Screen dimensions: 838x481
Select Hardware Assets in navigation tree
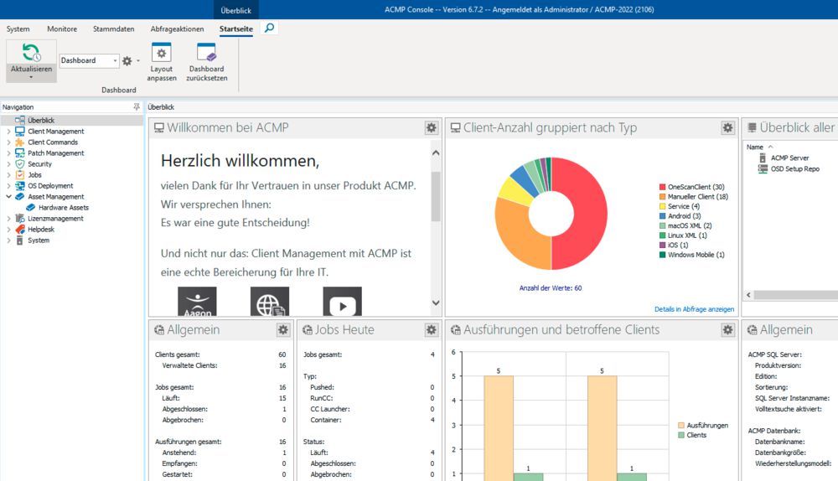tap(63, 208)
